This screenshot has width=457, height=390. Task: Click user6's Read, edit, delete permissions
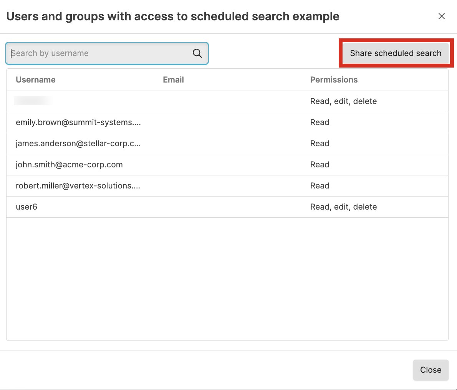343,207
